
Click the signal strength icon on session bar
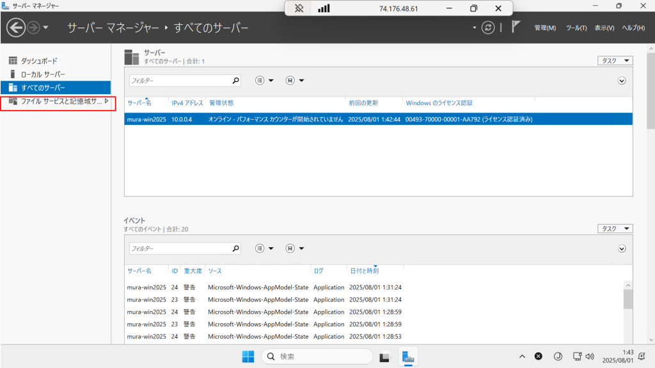[x=324, y=8]
